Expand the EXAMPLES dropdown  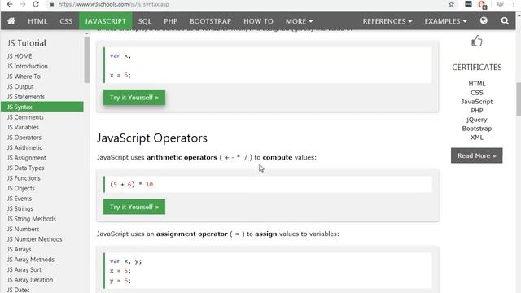[445, 21]
